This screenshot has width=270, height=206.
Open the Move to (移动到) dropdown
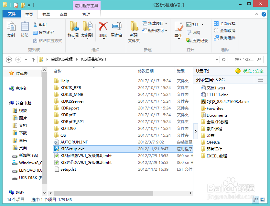(x=74, y=38)
